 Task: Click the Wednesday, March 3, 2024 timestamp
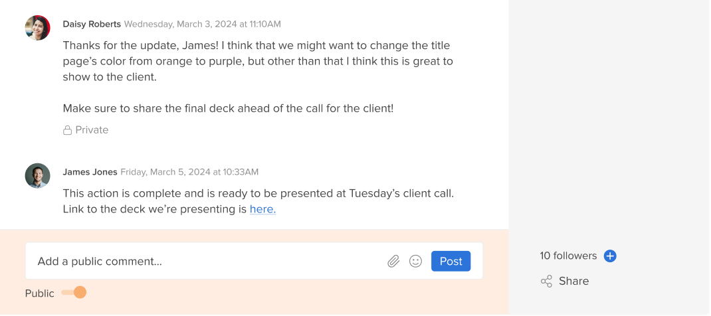click(x=202, y=24)
